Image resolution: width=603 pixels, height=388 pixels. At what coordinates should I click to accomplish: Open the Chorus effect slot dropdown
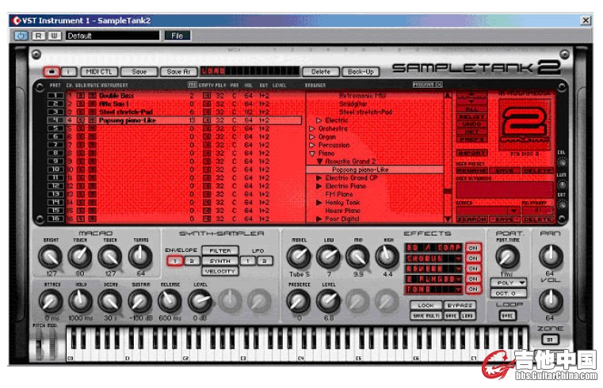pyautogui.click(x=459, y=259)
